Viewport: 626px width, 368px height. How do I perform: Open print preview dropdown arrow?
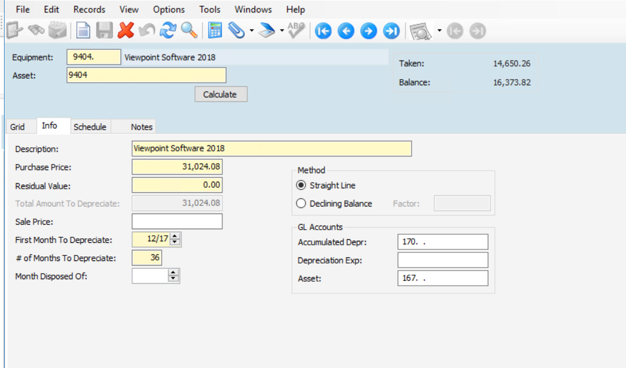(x=439, y=32)
